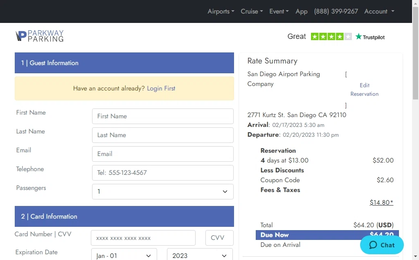The width and height of the screenshot is (419, 260).
Task: Open the Account dropdown
Action: click(x=379, y=11)
